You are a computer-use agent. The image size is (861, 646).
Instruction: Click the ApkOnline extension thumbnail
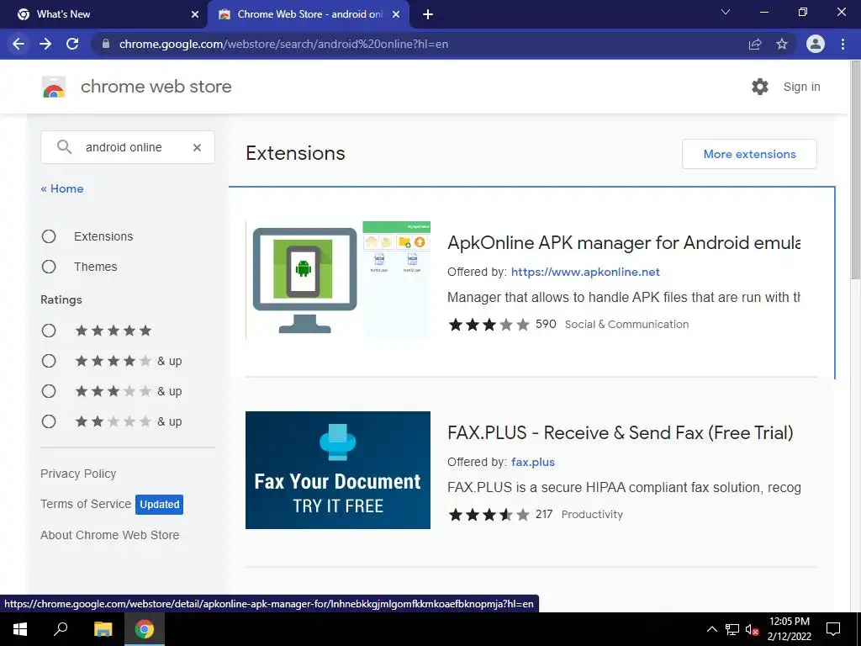tap(338, 281)
